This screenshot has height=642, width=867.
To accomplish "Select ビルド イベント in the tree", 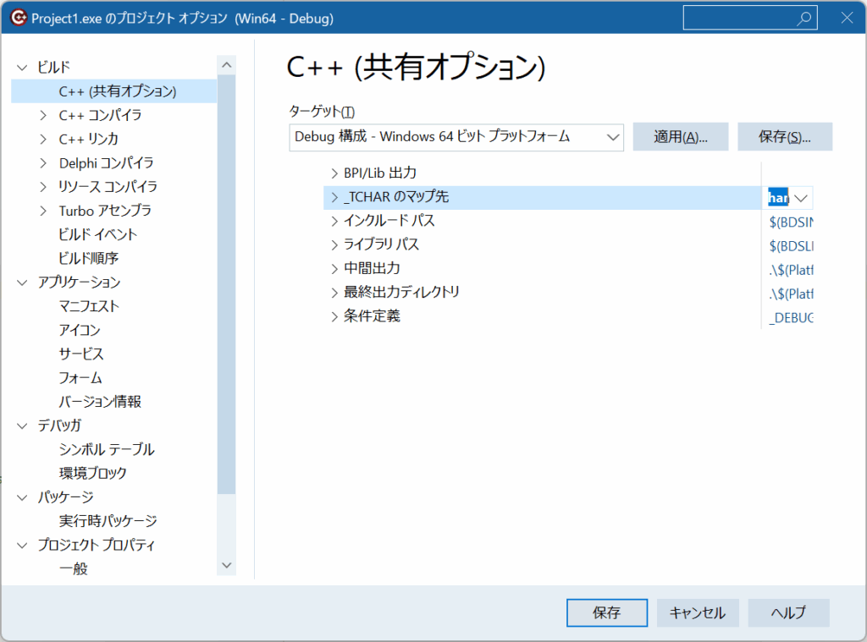I will pyautogui.click(x=97, y=234).
